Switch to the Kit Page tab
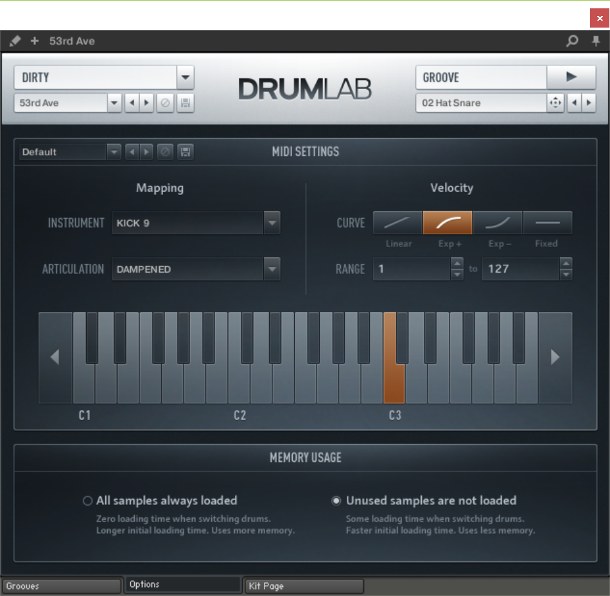This screenshot has height=596, width=610. pyautogui.click(x=304, y=586)
